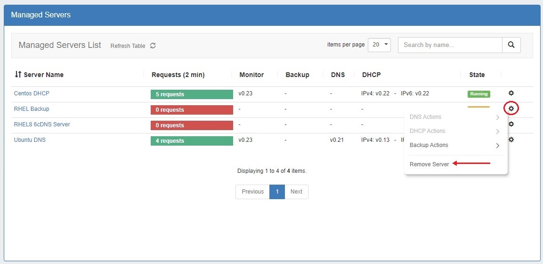Select page 1 in pagination
Screen dimensions: 543x264
[277, 192]
